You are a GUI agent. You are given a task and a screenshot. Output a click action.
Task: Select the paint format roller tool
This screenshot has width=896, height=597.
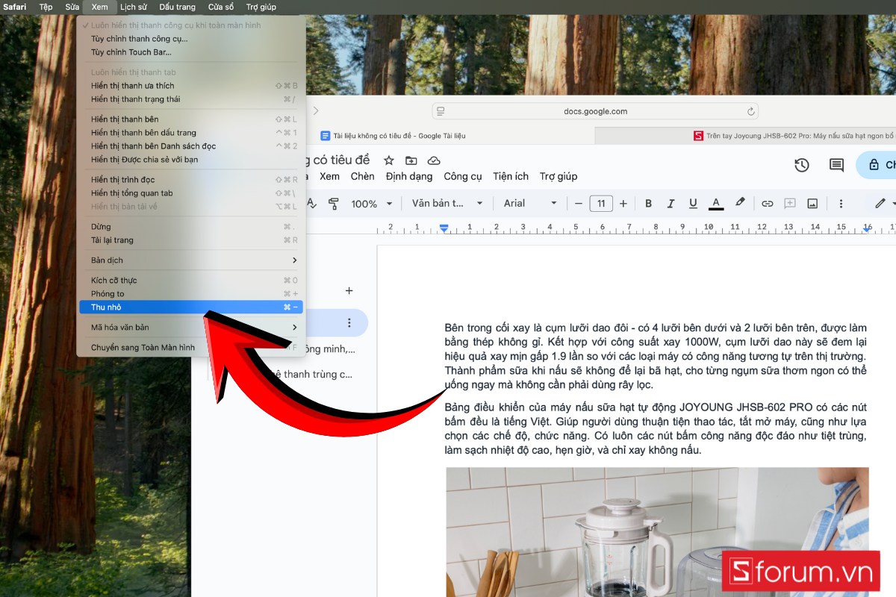(334, 203)
